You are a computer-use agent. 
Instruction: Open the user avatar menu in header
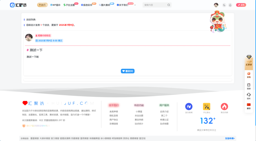pyautogui.click(x=216, y=5)
